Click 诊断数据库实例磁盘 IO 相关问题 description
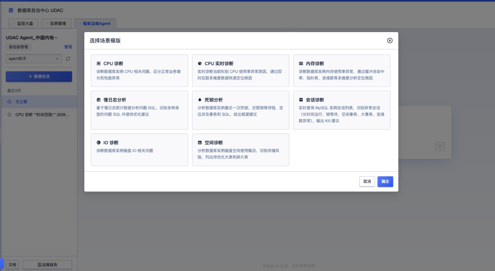Viewport: 495px width, 271px height. coord(125,151)
